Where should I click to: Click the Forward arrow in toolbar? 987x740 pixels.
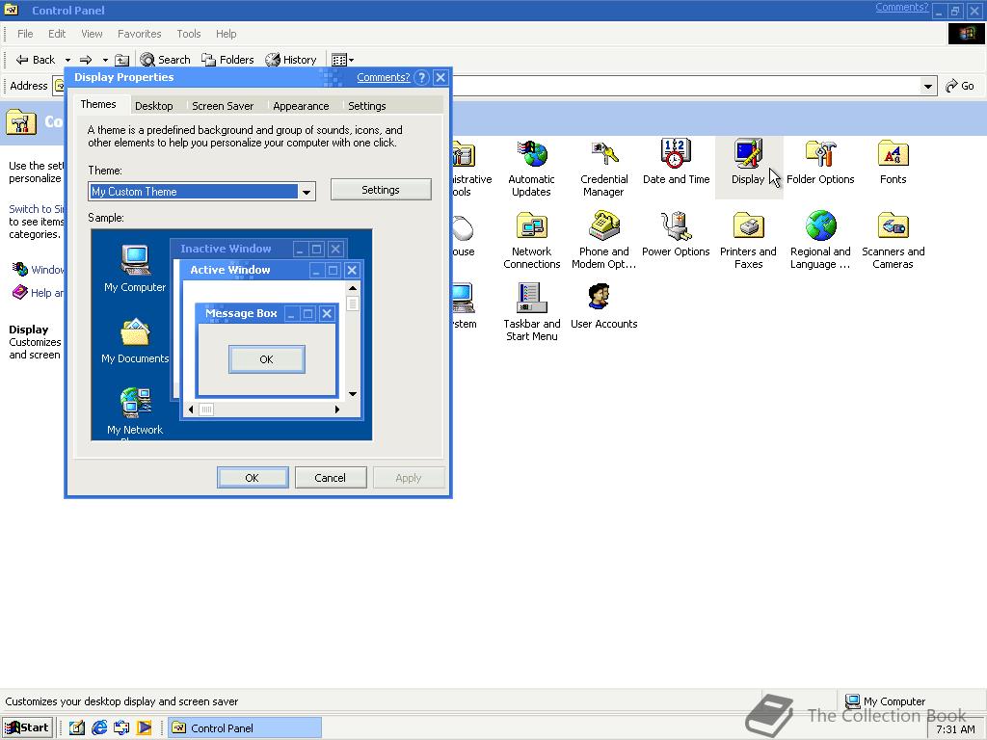tap(86, 60)
